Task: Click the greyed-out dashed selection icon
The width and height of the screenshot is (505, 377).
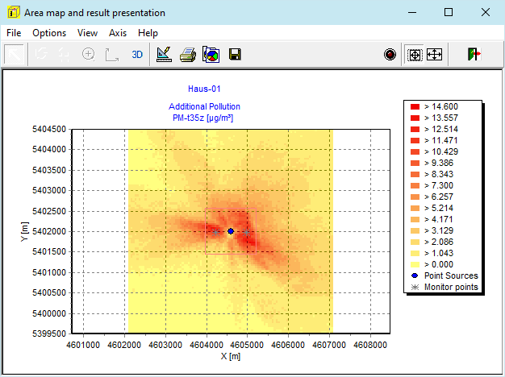Action: click(x=64, y=54)
